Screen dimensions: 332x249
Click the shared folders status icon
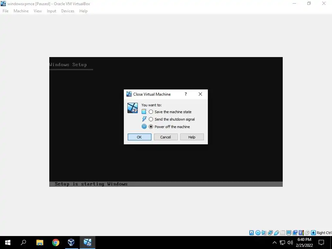[x=282, y=233]
